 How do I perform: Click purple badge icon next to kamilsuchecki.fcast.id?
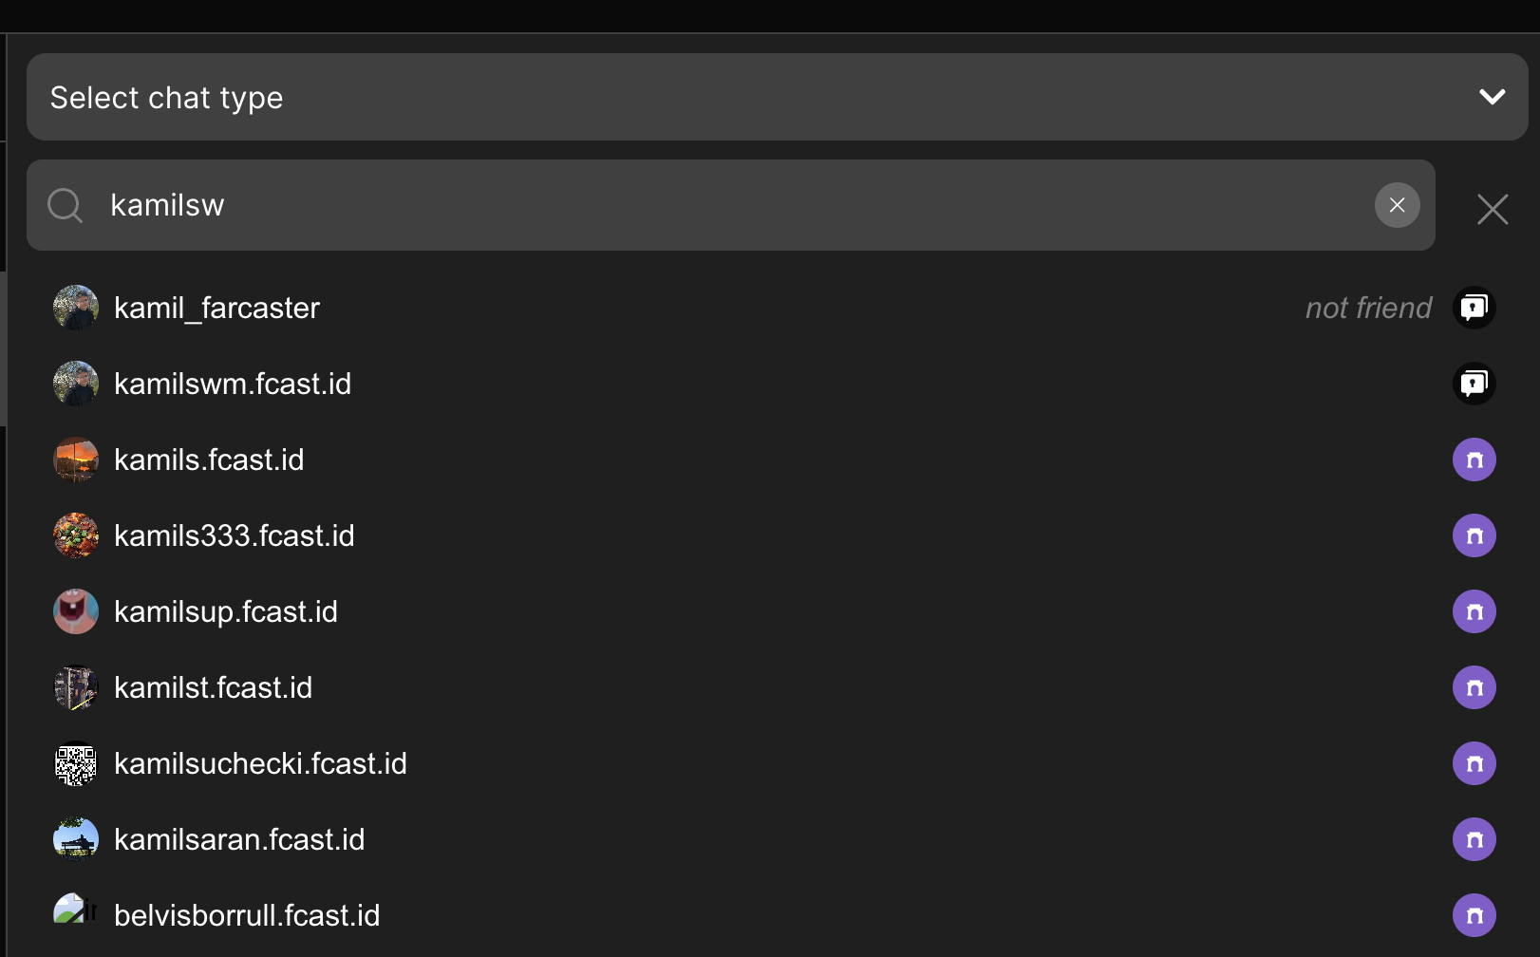pos(1474,763)
